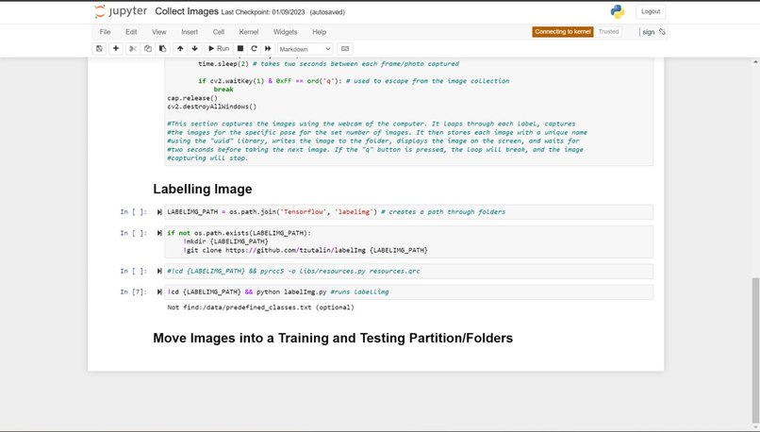Move selected cell down arrow
Screen dimensions: 760x432
(195, 48)
